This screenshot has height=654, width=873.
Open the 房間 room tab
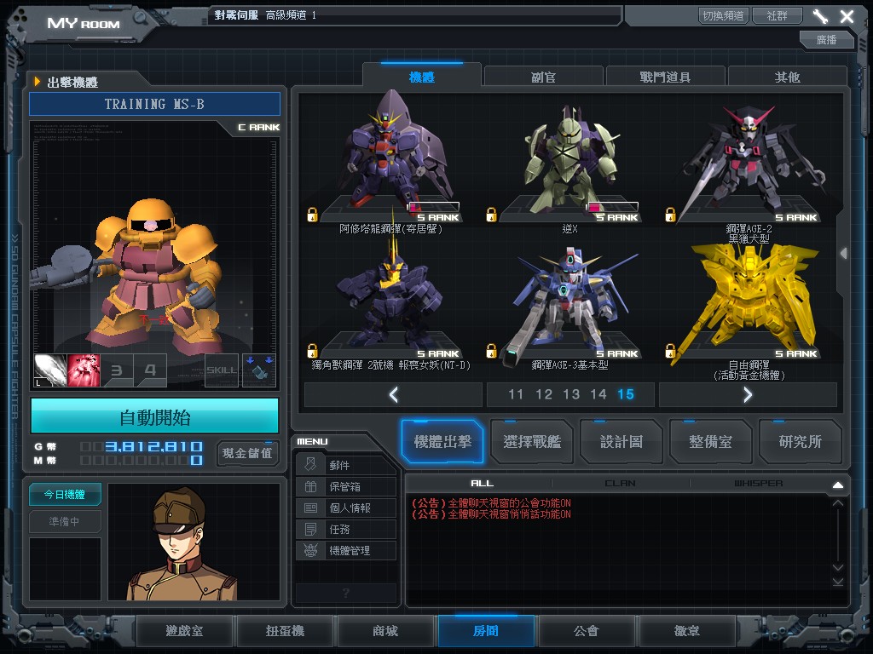pyautogui.click(x=486, y=631)
